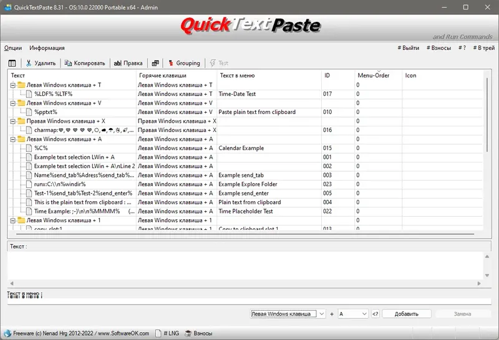Collapse the Левая Windows клавиша + 1 group
The width and height of the screenshot is (499, 340).
point(12,220)
